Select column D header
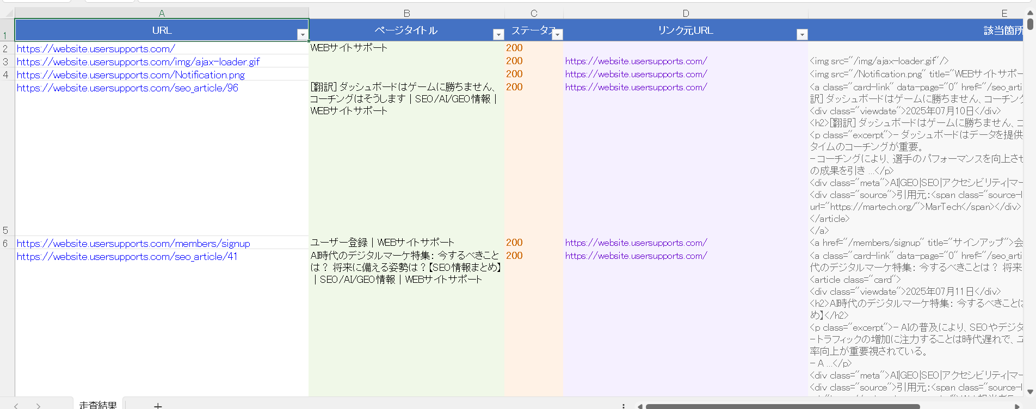The image size is (1036, 409). click(686, 13)
